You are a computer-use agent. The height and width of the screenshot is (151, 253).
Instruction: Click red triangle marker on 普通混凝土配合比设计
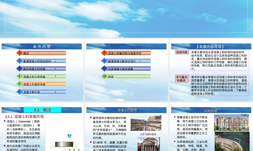coord(140,61)
